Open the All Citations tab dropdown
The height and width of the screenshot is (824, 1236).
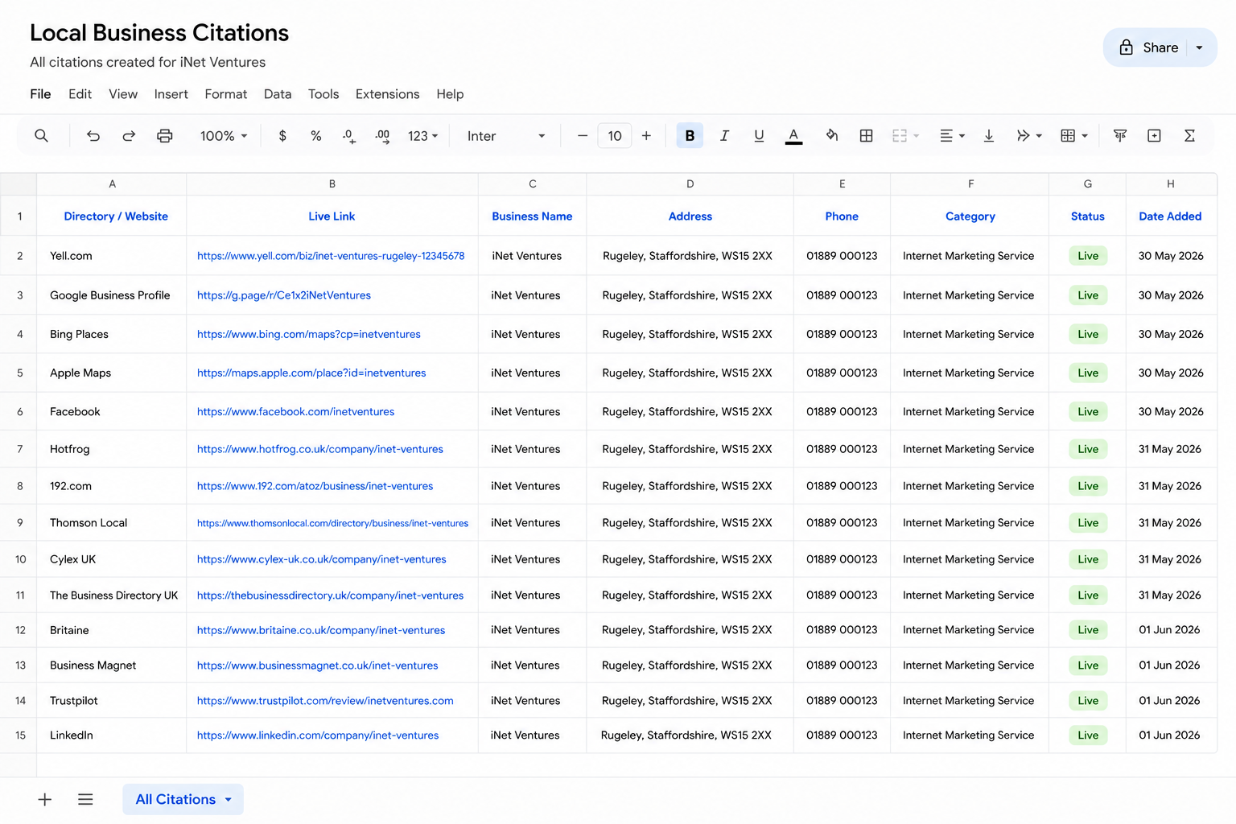click(229, 799)
